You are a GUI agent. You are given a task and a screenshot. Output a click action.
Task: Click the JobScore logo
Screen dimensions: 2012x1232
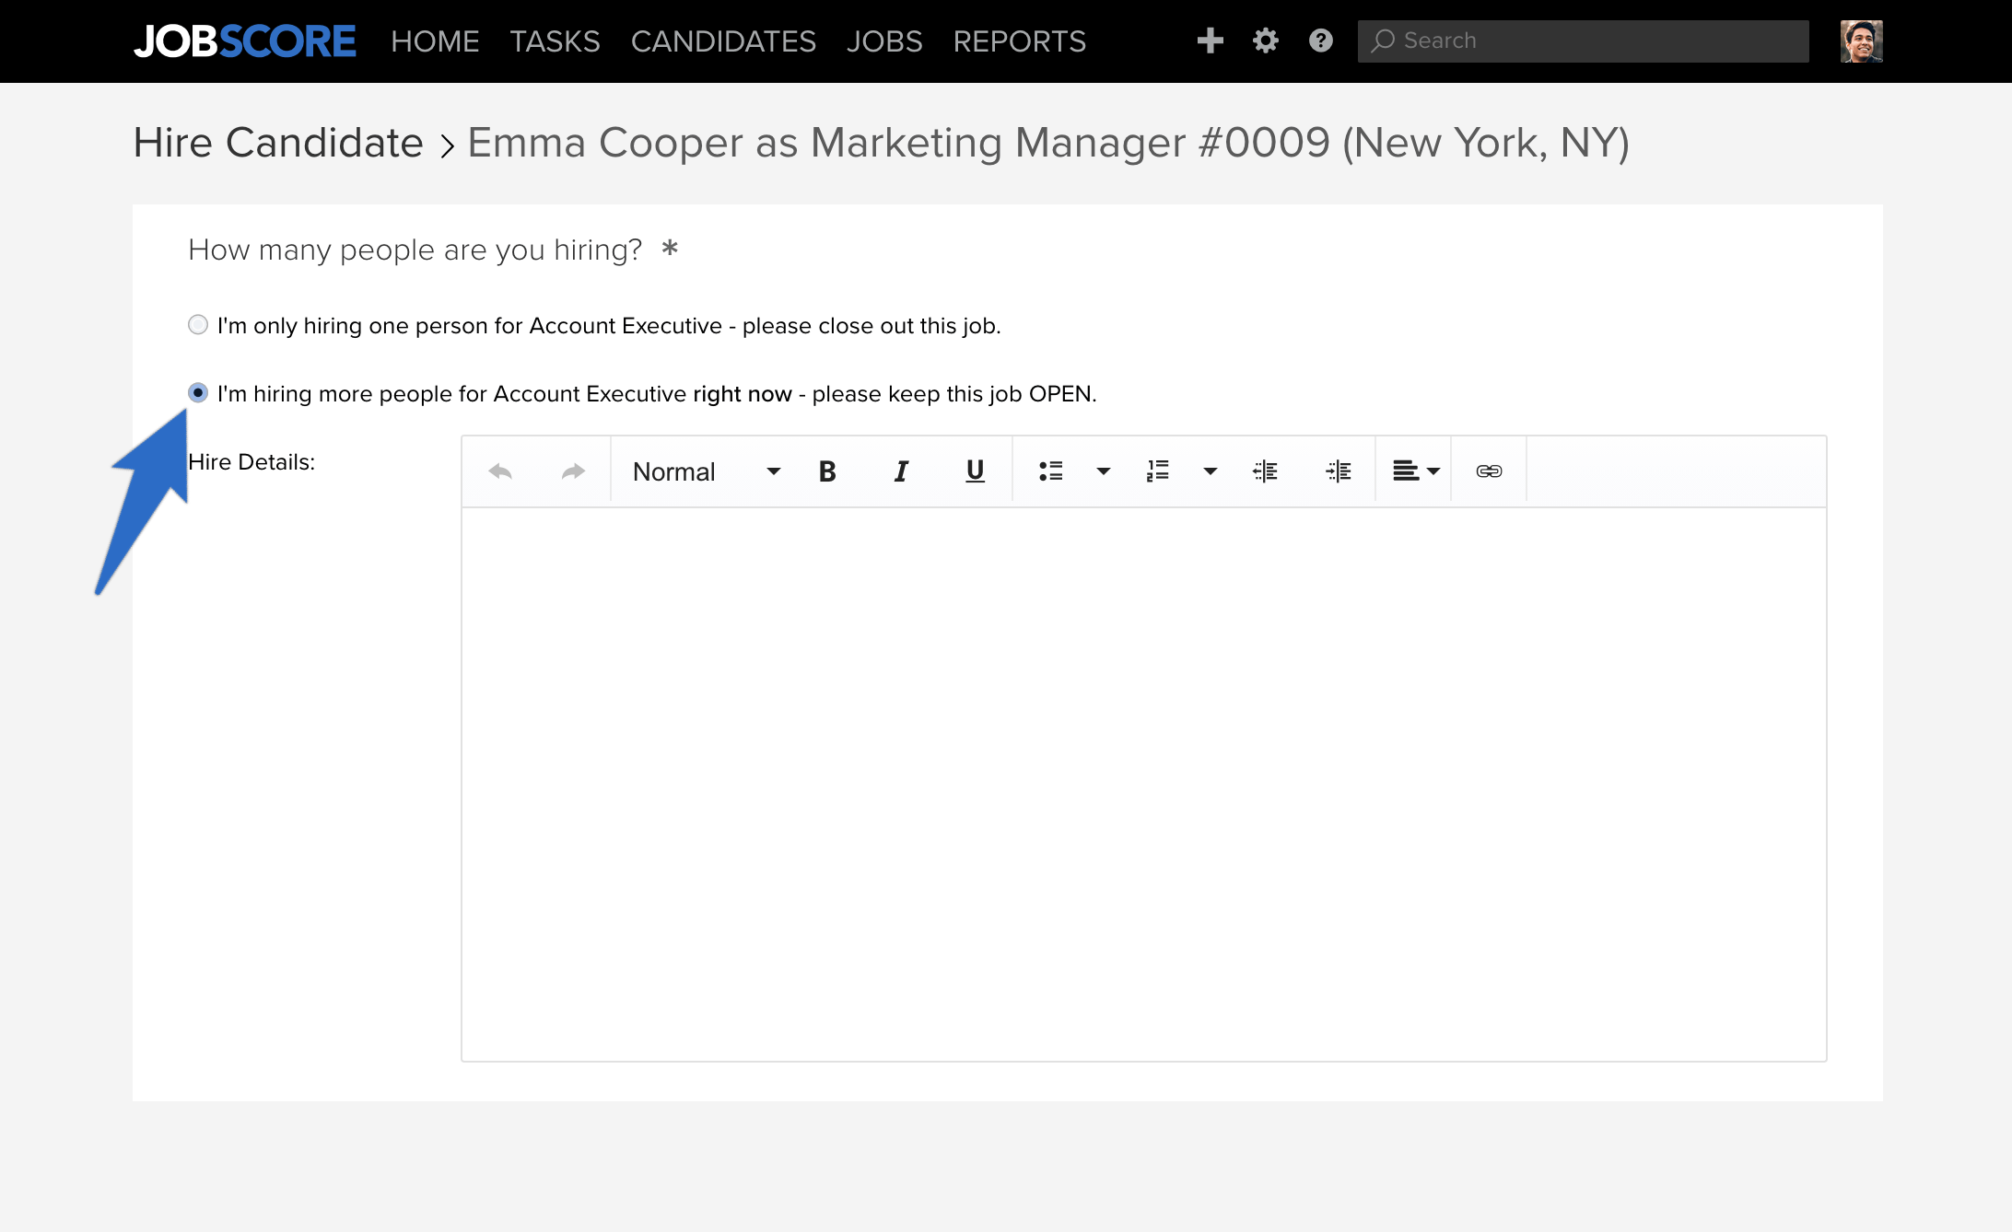coord(245,41)
